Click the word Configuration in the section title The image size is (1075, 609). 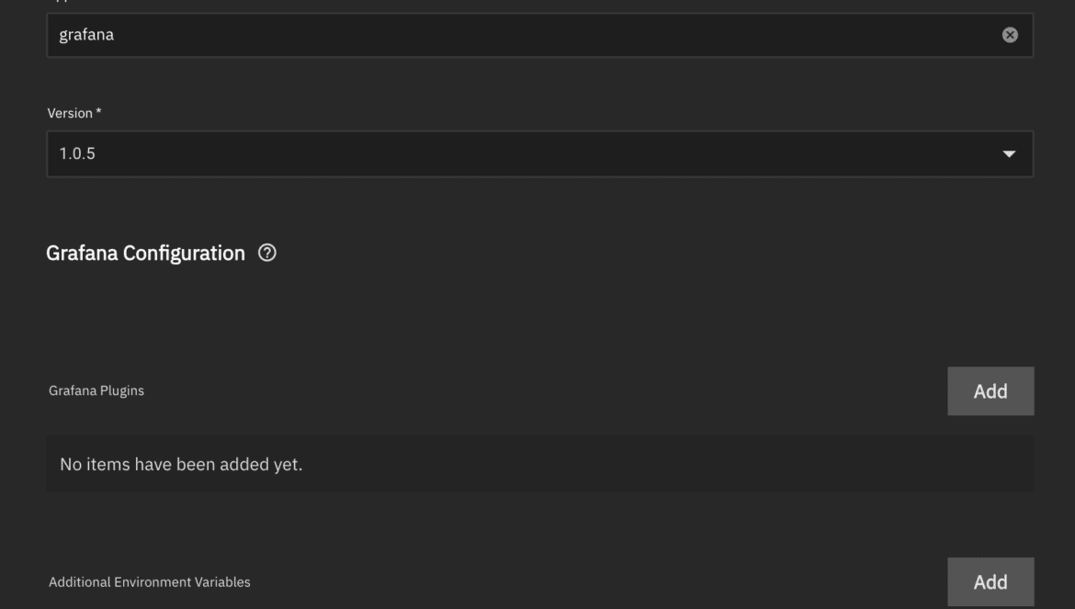(184, 254)
